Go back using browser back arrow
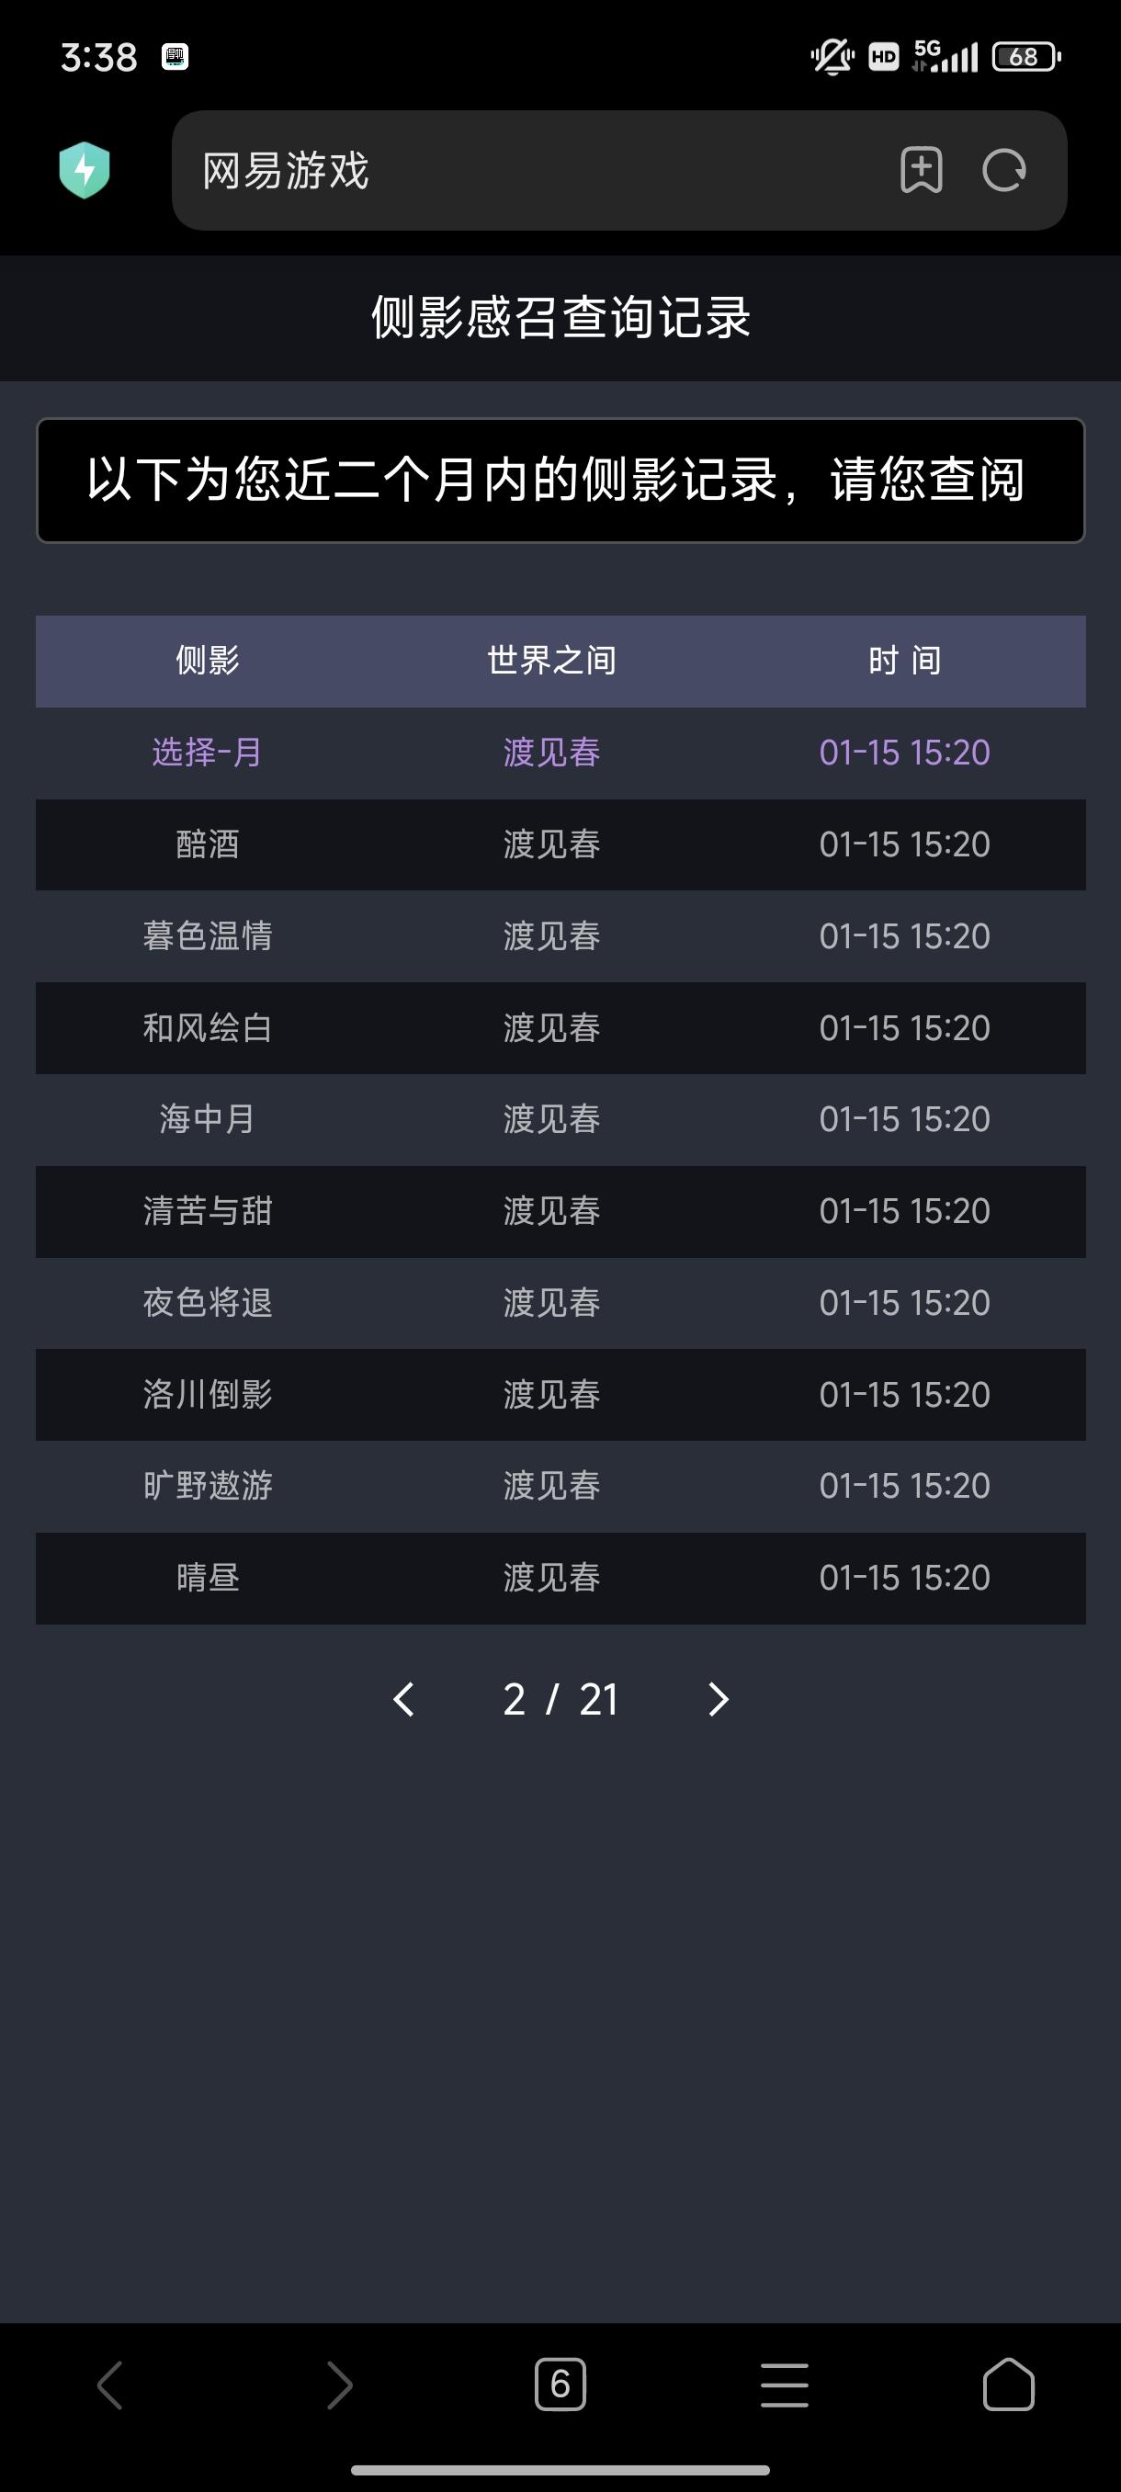The image size is (1121, 2492). 110,2384
